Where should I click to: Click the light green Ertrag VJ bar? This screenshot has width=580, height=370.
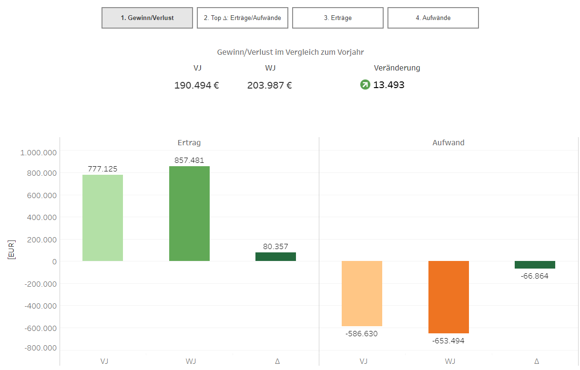pyautogui.click(x=102, y=218)
